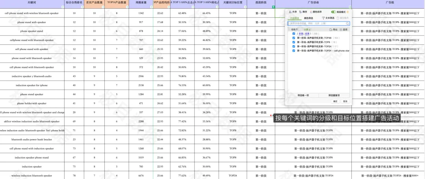Uncheck the select-all checkbox (全选 row)
Image resolution: width=425 pixels, height=179 pixels.
[294, 33]
